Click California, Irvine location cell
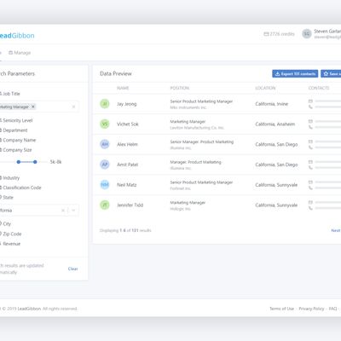Screen dimensions: 341x341 click(x=272, y=104)
